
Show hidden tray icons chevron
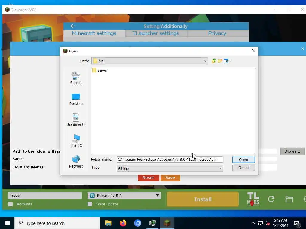coord(253,223)
